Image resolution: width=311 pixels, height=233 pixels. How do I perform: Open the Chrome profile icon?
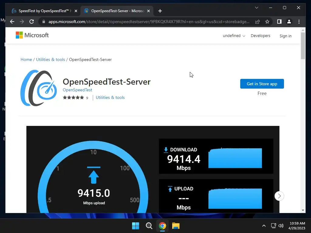point(289,22)
